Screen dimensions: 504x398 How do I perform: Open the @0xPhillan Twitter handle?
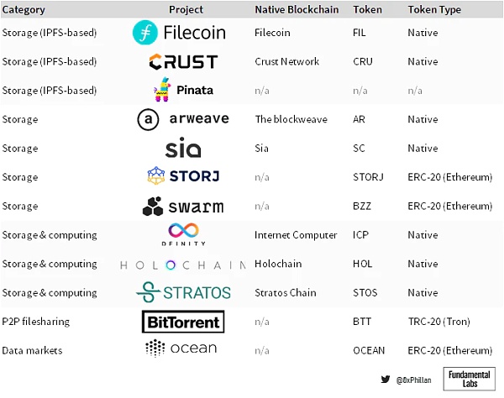(x=413, y=380)
